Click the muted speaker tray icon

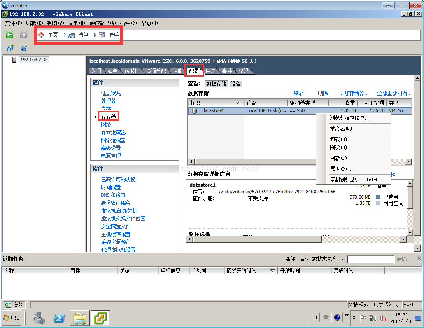pyautogui.click(x=382, y=318)
